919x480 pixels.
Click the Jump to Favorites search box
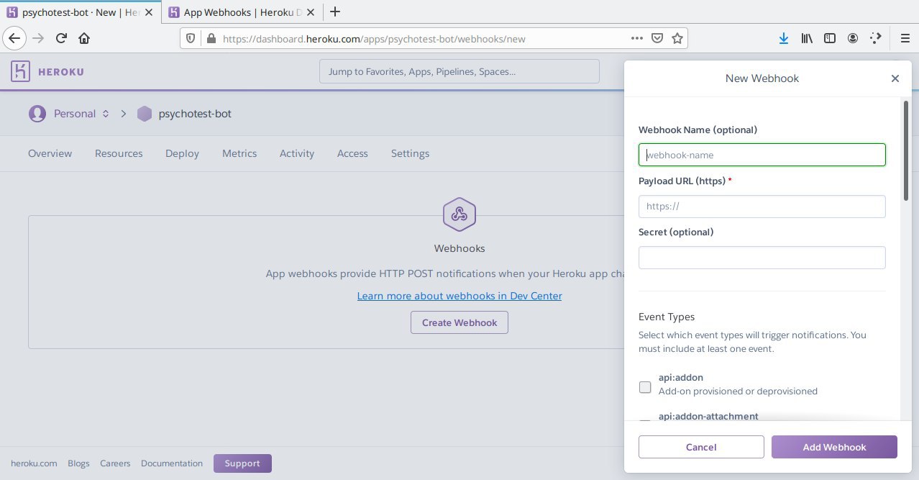(460, 71)
